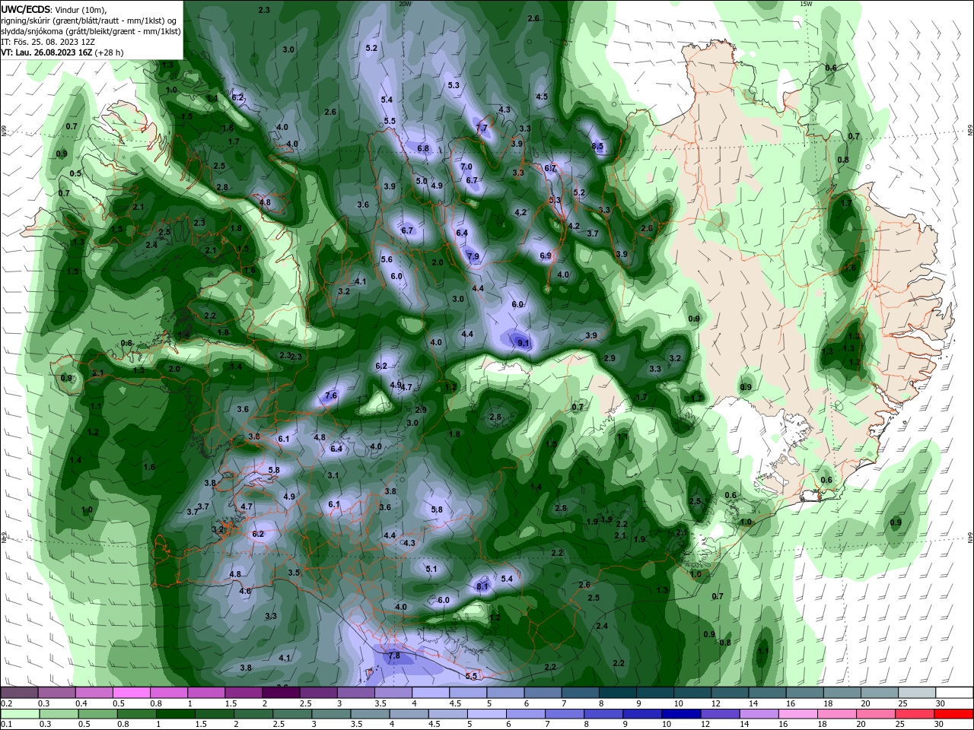Viewport: 974px width, 730px height.
Task: Select the white swatch above the 30 label
Action: (x=953, y=693)
